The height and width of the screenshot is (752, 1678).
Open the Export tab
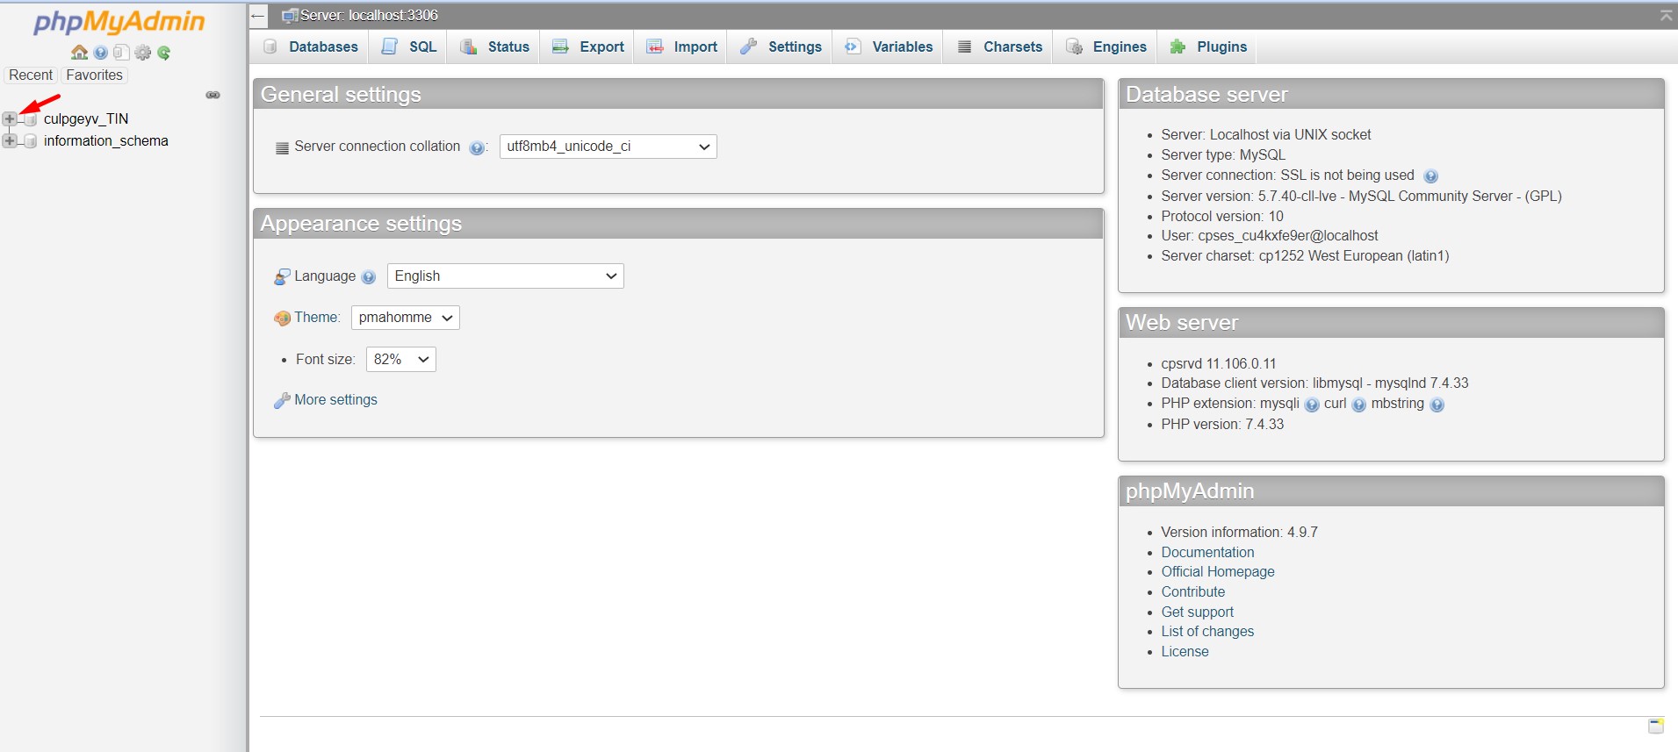pyautogui.click(x=589, y=47)
